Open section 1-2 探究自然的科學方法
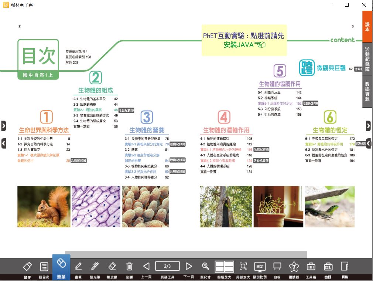Viewport: 373px width, 281px height. pyautogui.click(x=44, y=144)
